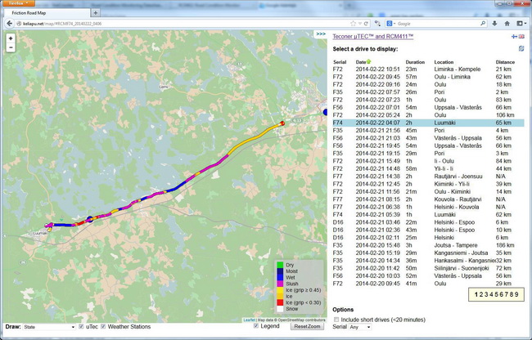Open the Draw State dropdown

(x=49, y=327)
